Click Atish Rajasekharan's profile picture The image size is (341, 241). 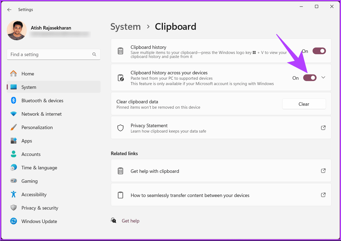coord(17,30)
